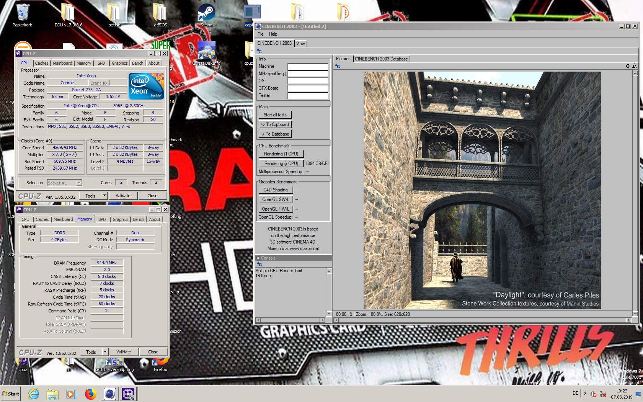Click the pin icon in the Console panel
This screenshot has width=643, height=402.
pyautogui.click(x=259, y=264)
